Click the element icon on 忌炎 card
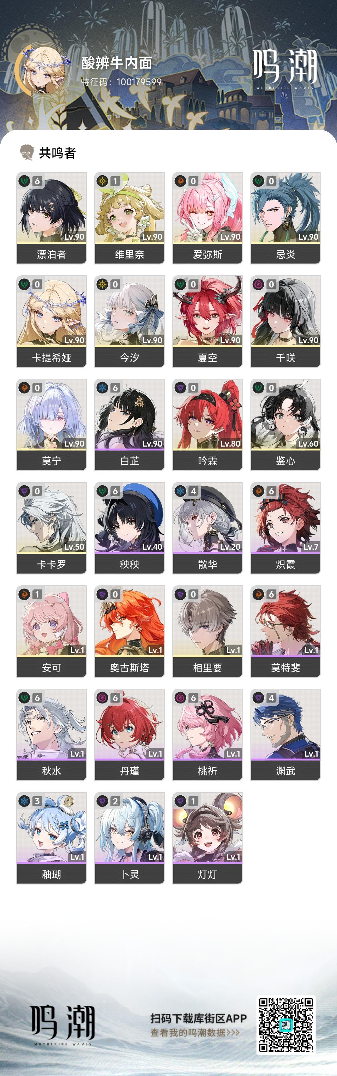337x1076 pixels. tap(259, 181)
